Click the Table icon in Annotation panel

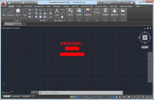pos(62,17)
